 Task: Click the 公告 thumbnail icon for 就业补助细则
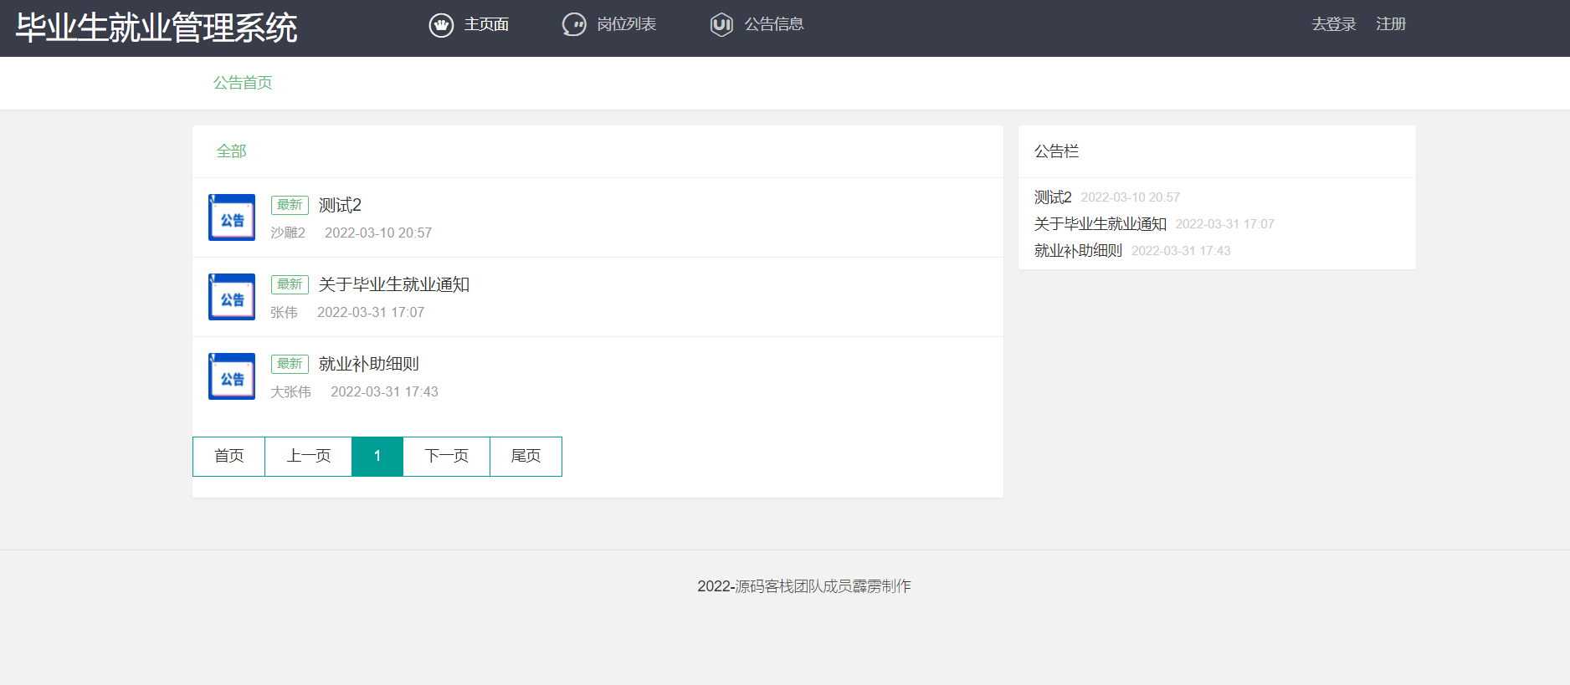point(232,376)
